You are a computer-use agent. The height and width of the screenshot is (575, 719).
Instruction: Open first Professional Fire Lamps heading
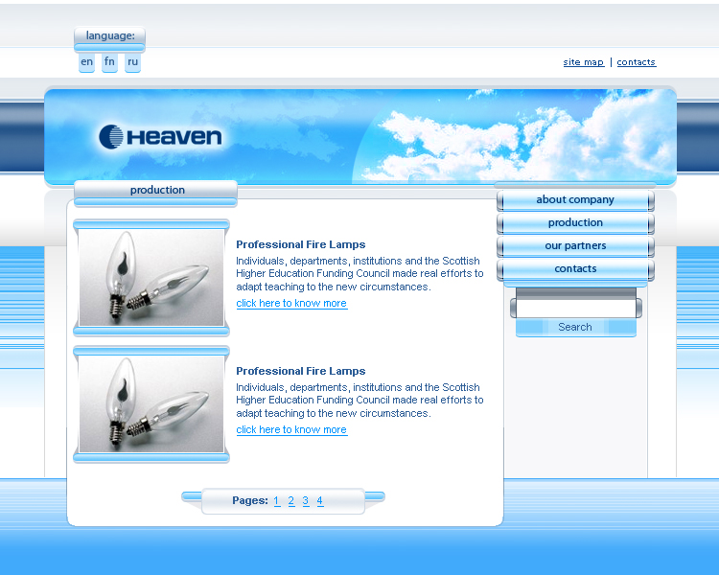300,244
